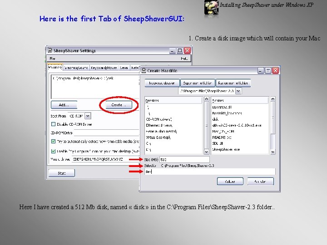Click the Renommer le fichier button
This screenshot has width=327, height=245.
point(233,83)
